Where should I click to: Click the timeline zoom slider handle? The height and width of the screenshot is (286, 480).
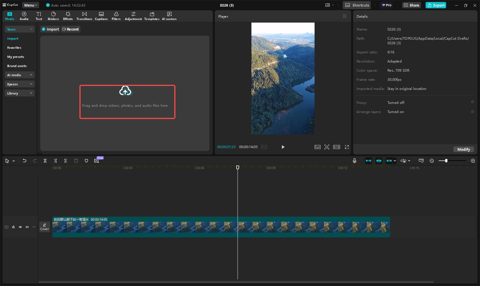pos(446,161)
